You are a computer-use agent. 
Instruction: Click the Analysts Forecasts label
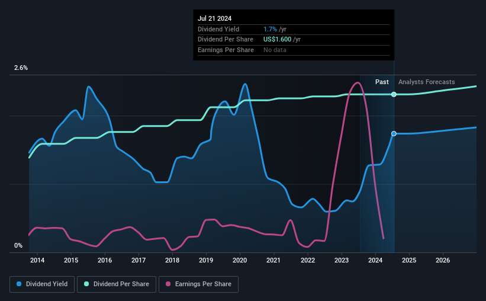click(426, 82)
